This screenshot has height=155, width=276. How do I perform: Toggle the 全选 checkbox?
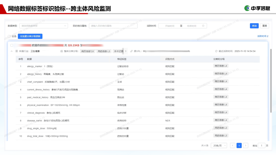9,36
